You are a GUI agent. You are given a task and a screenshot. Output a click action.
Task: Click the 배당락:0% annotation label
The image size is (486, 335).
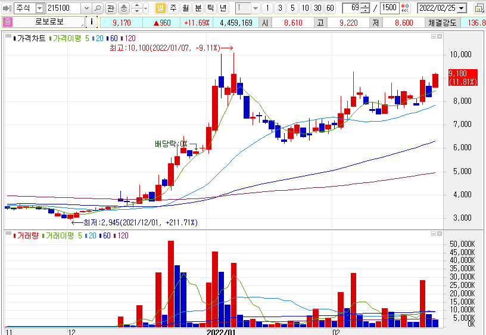point(171,144)
